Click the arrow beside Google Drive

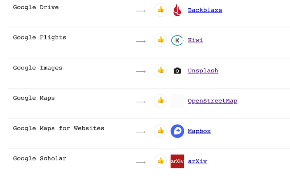click(141, 11)
